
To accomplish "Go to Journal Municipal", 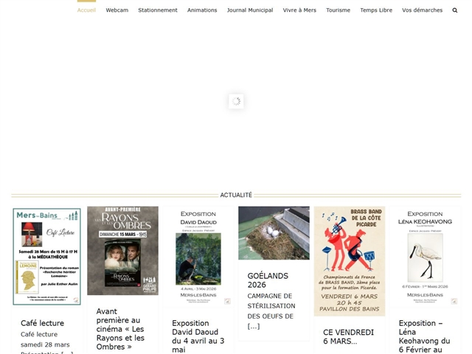I will [x=250, y=10].
